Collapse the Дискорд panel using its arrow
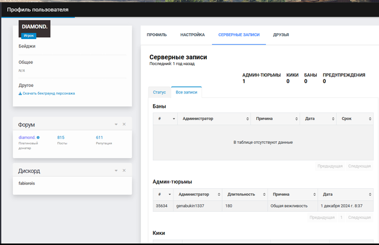 pyautogui.click(x=116, y=170)
